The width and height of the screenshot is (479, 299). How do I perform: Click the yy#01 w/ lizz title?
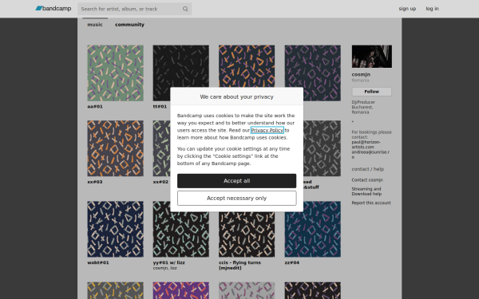[169, 262]
